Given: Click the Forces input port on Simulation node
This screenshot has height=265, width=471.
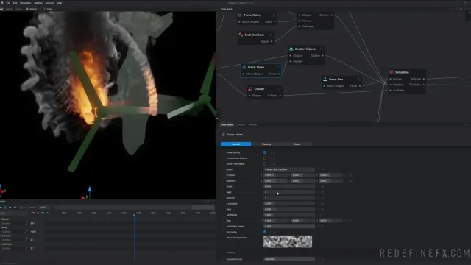Looking at the screenshot, I should click(391, 79).
